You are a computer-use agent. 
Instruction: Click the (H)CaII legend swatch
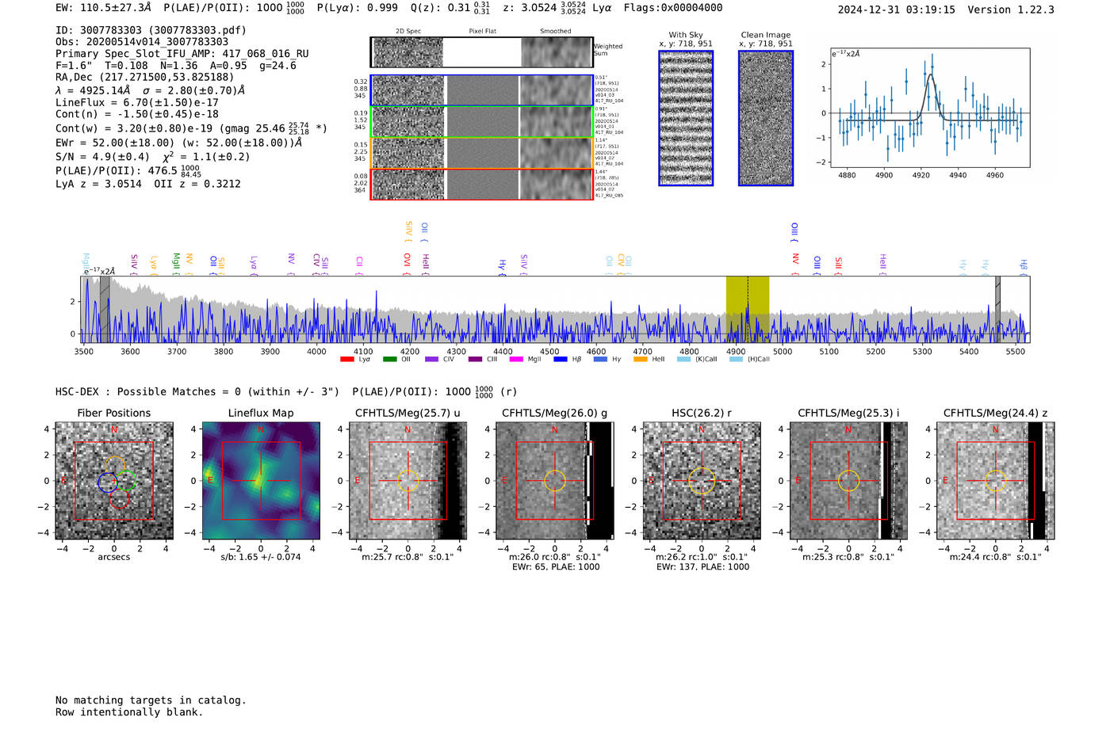pyautogui.click(x=736, y=360)
